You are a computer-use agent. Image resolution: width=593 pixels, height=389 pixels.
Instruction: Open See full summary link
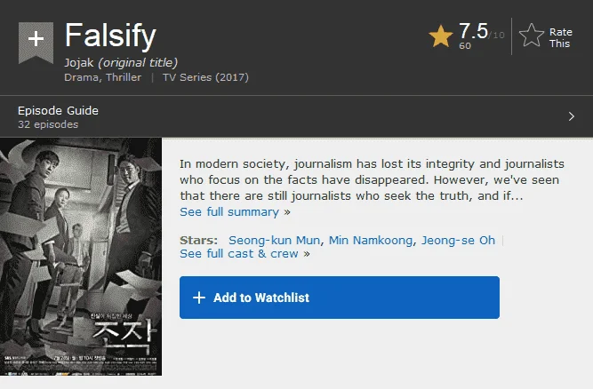(235, 212)
